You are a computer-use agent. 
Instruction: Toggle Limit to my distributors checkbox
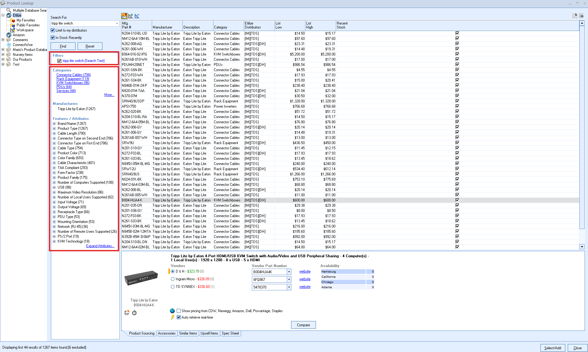[53, 30]
